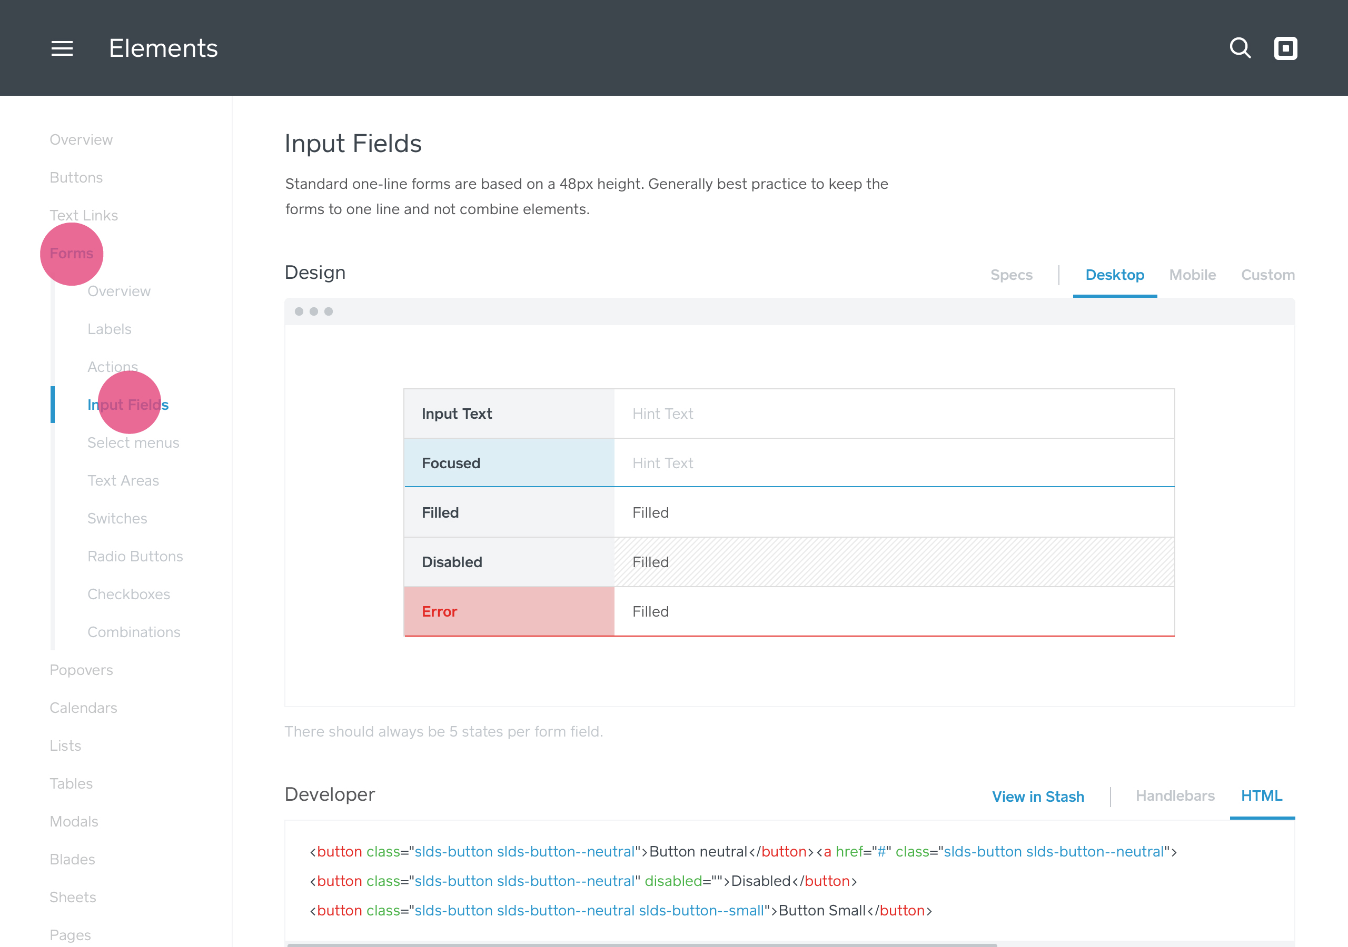Go to Select menus in sidebar
The image size is (1348, 947).
(x=133, y=442)
